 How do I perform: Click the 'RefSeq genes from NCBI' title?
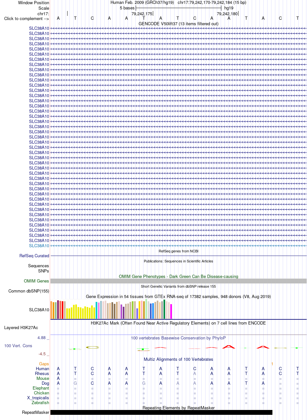pyautogui.click(x=178, y=251)
